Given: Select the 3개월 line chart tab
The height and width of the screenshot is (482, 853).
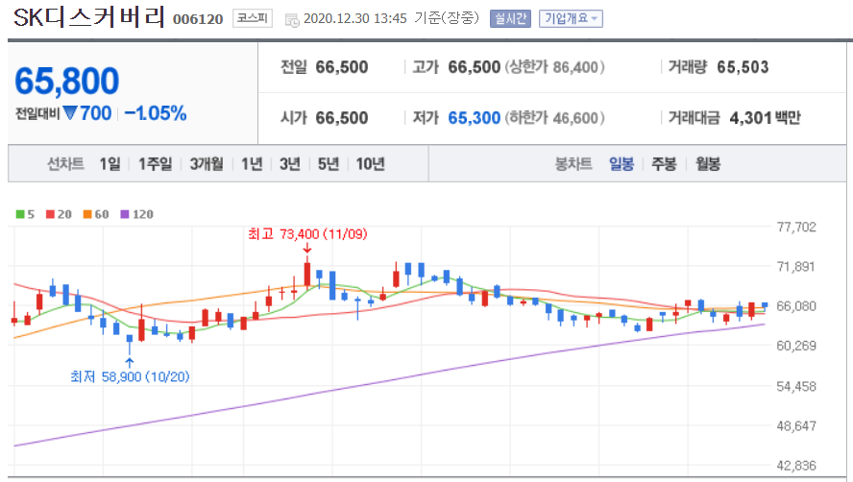Looking at the screenshot, I should pos(207,163).
